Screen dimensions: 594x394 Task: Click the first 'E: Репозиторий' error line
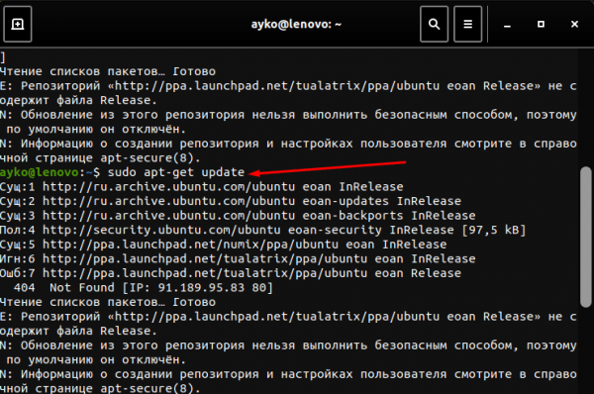tap(288, 86)
